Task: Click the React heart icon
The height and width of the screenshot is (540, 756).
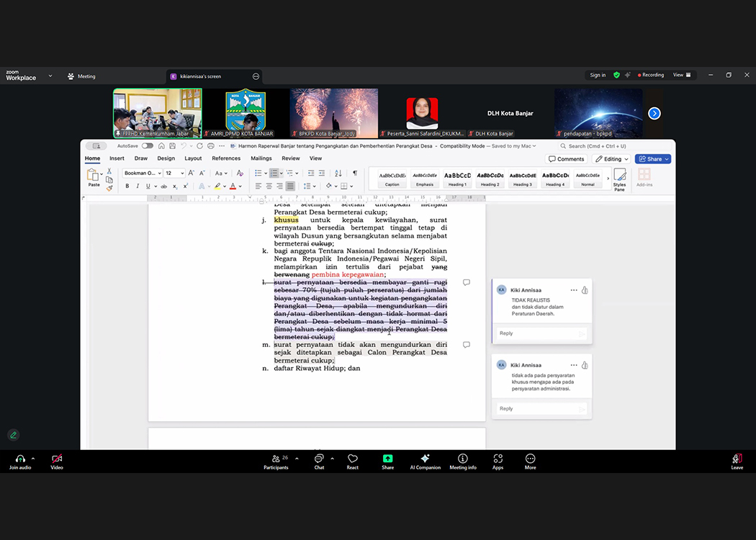Action: [x=353, y=459]
